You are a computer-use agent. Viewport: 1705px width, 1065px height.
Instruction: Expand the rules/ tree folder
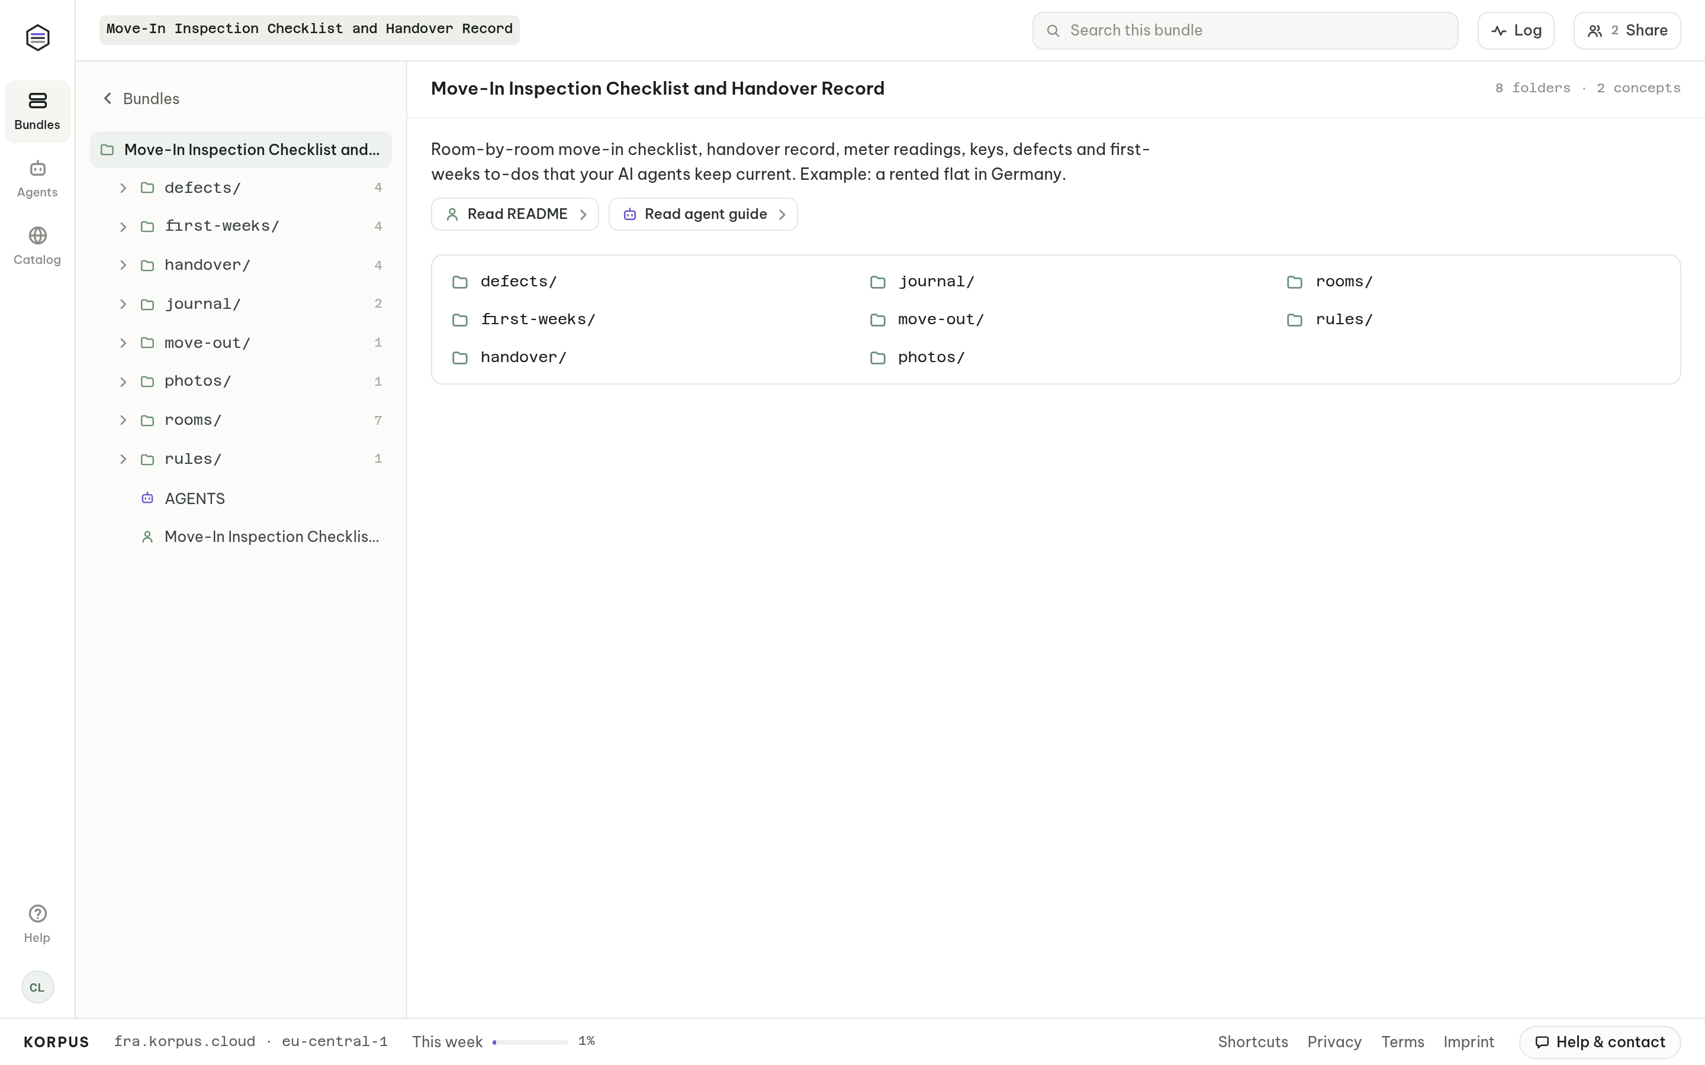click(123, 459)
